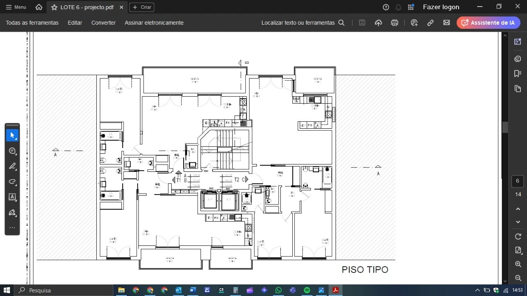Open the bookmarks panel icon
This screenshot has height=296, width=527.
pos(518,73)
